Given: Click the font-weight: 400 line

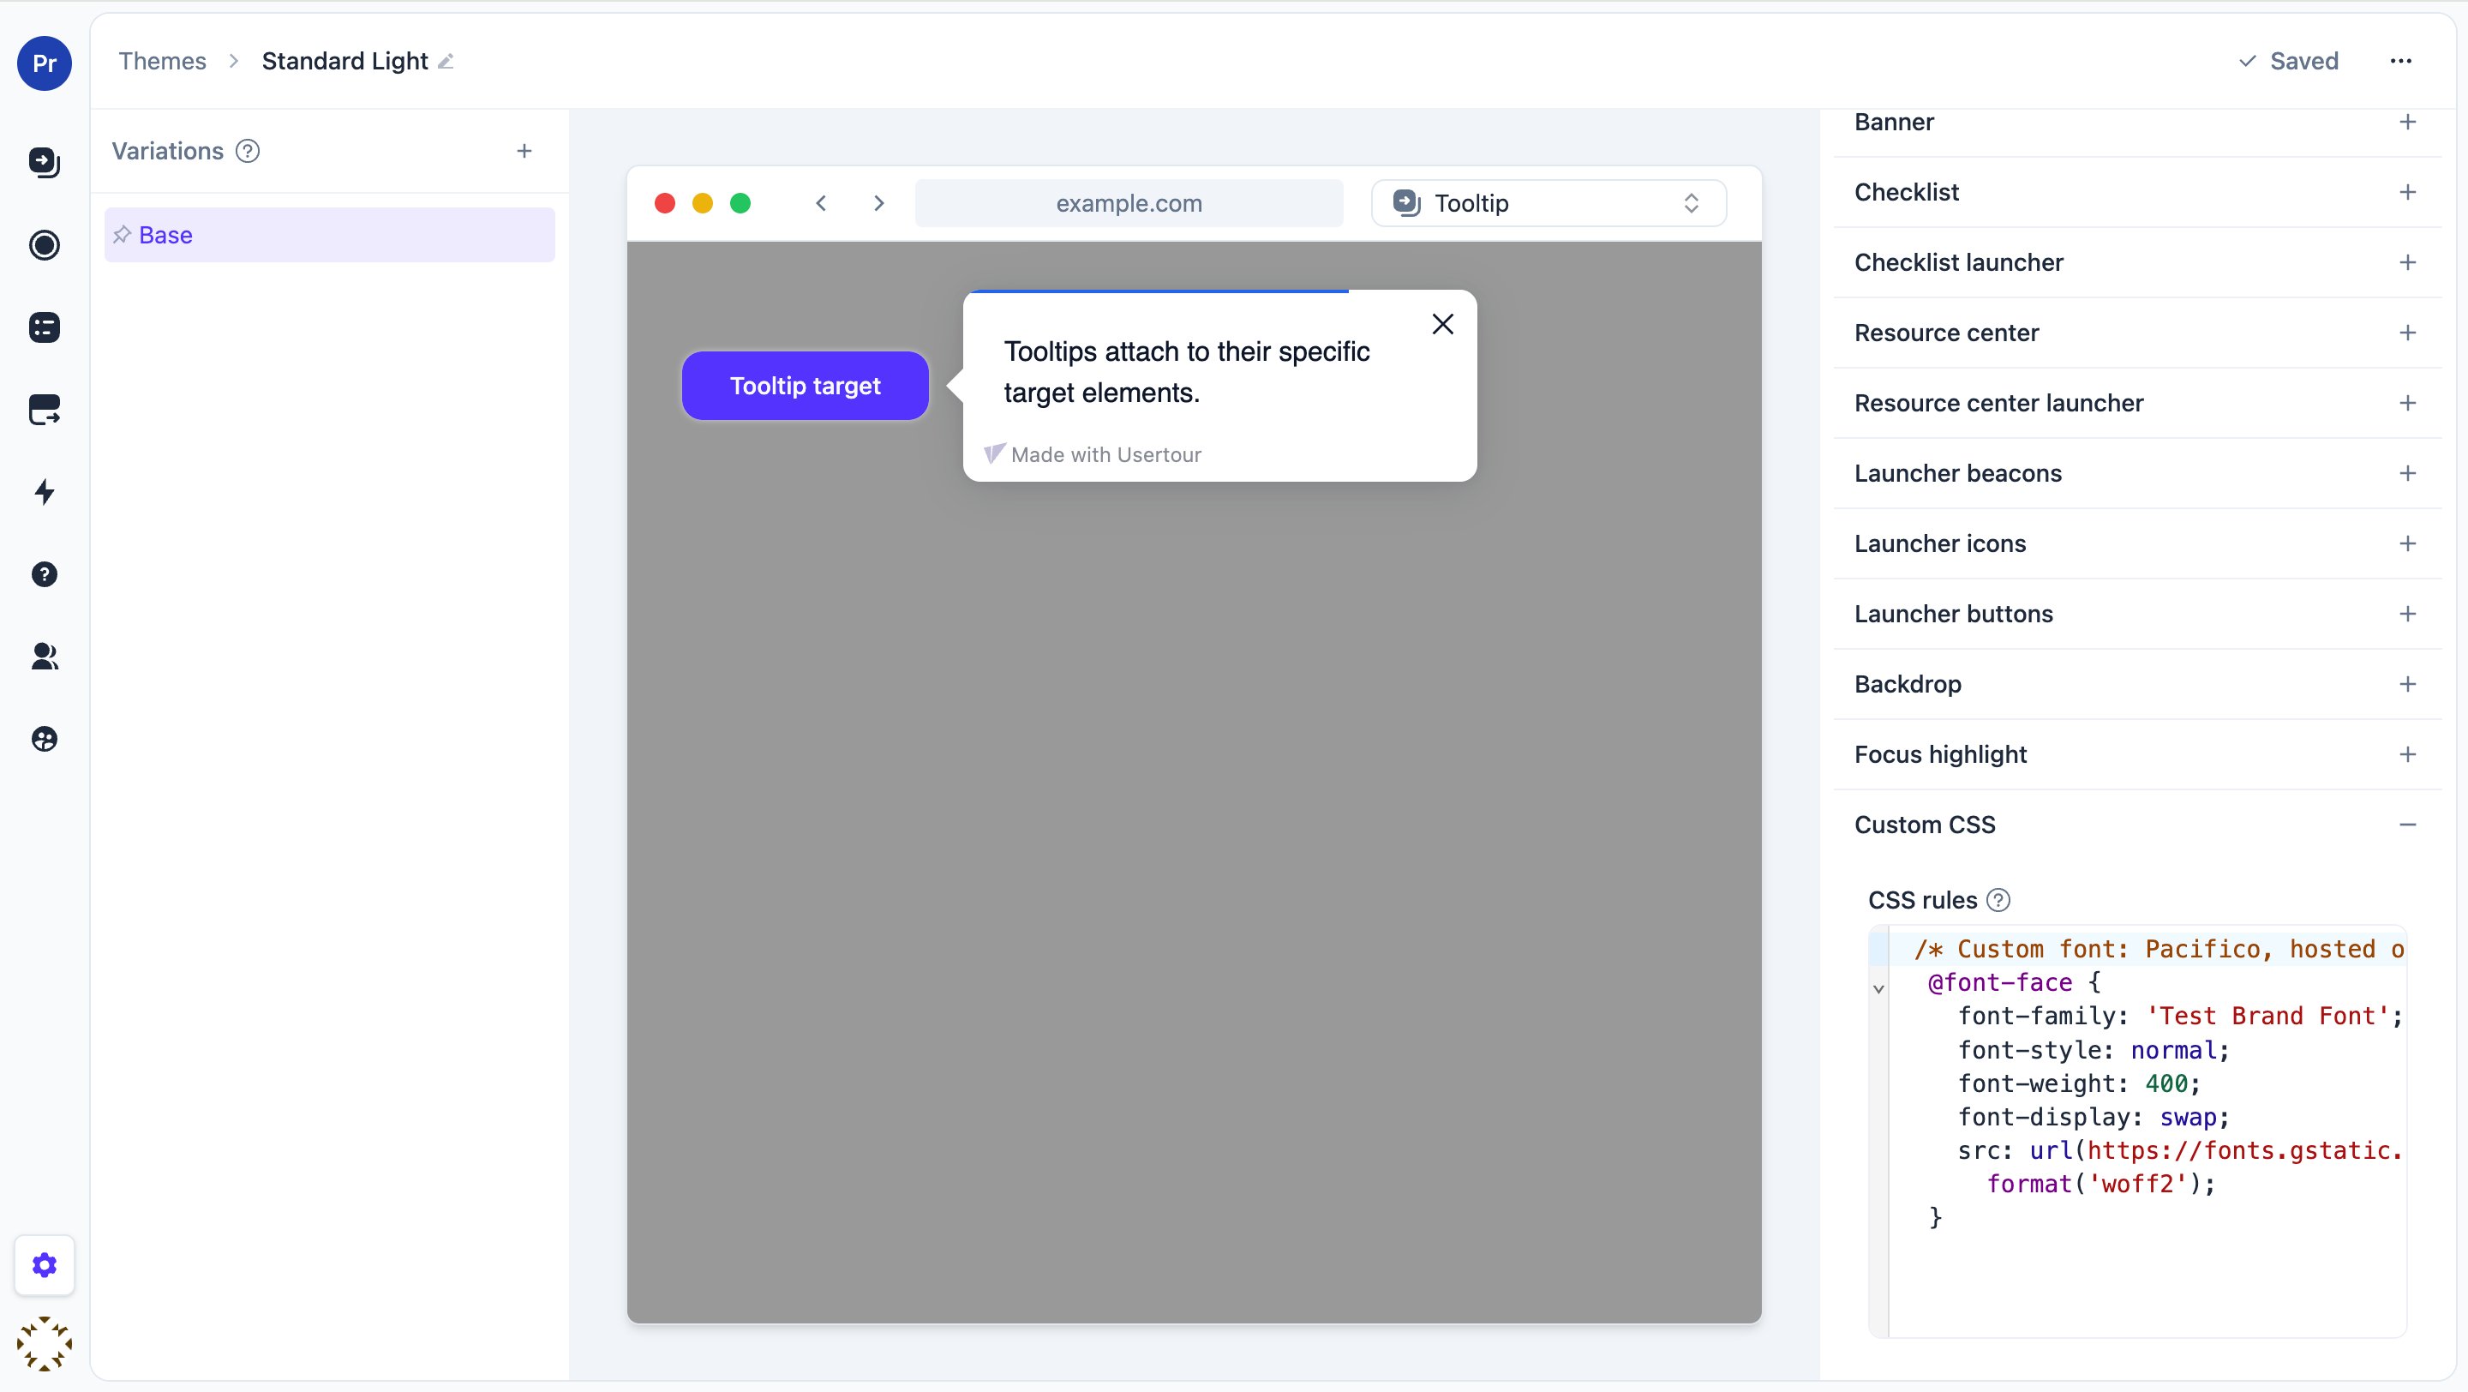Looking at the screenshot, I should point(2079,1083).
